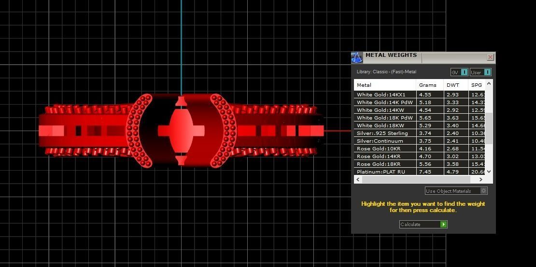Screen dimensions: 536x267
Task: Select the White Gold:14KX1 row
Action: point(420,94)
